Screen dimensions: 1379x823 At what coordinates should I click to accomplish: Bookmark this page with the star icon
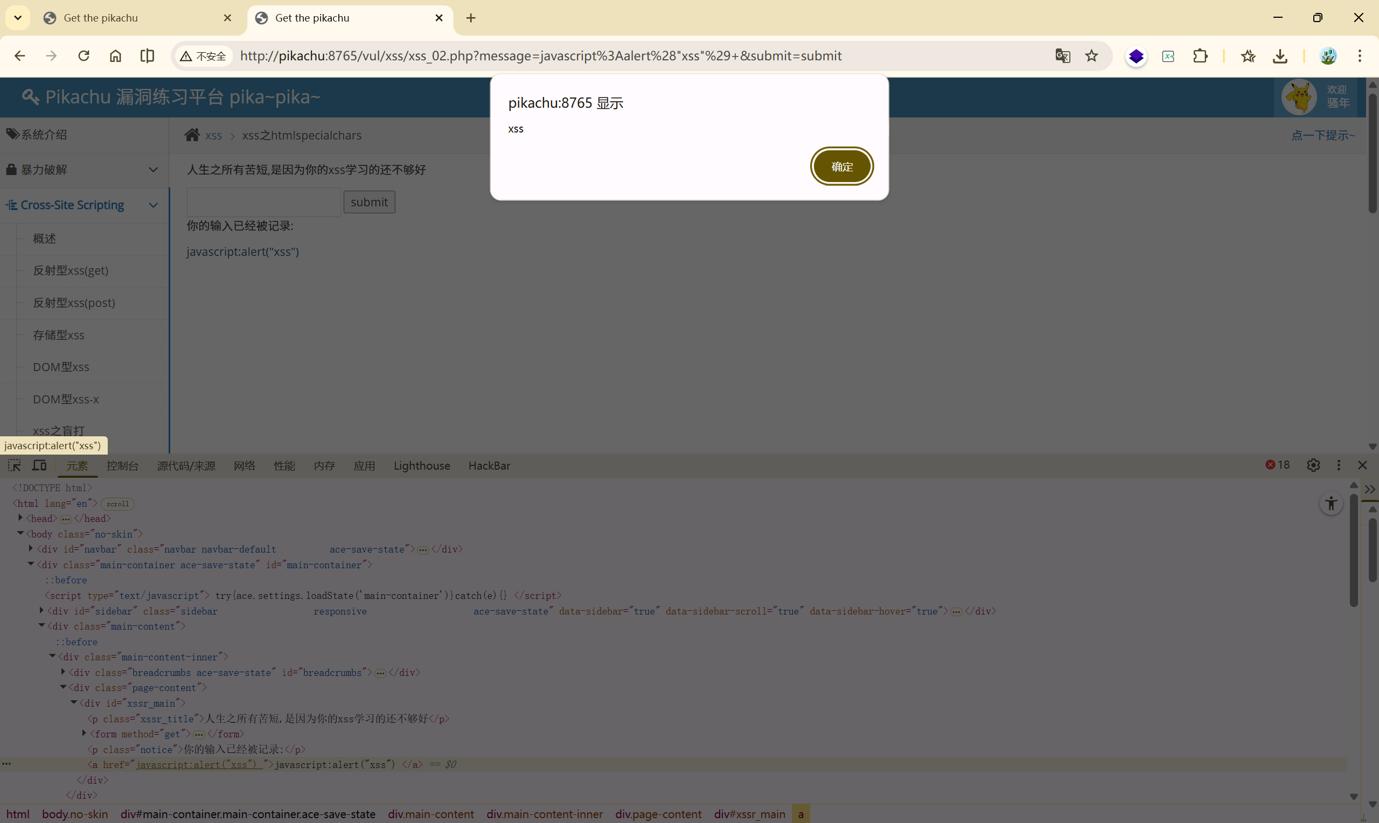(1091, 56)
